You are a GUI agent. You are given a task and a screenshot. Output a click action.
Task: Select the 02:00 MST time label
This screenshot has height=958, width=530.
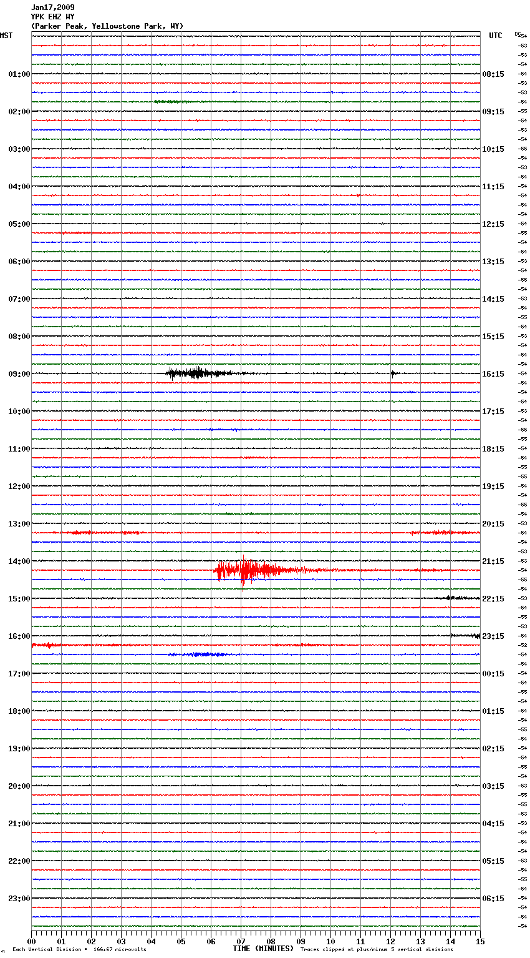(19, 112)
